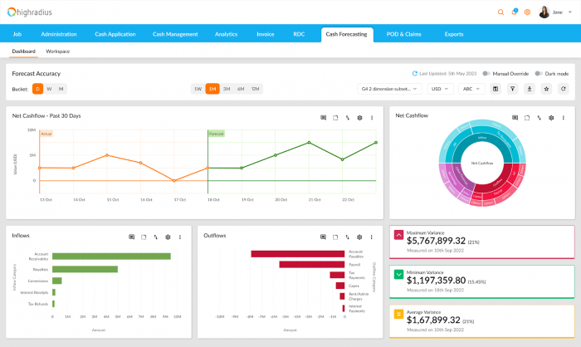Switch to the Cash Management tab

tap(175, 34)
